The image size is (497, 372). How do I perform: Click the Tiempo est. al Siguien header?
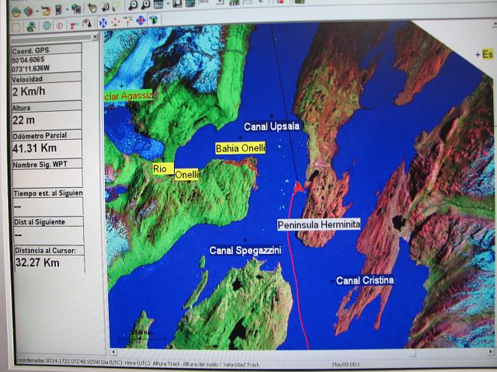[48, 193]
